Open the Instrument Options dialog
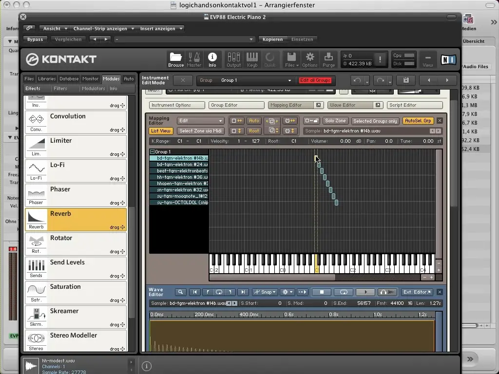 177,105
